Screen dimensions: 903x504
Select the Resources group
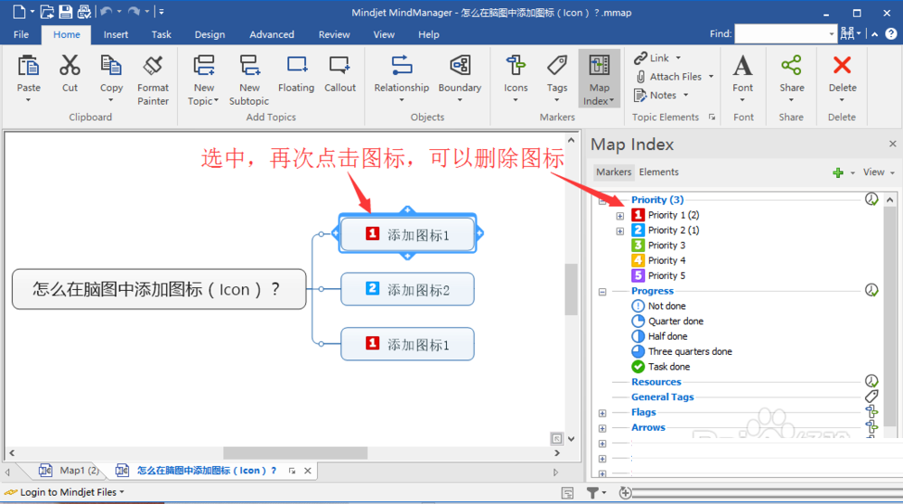point(656,382)
